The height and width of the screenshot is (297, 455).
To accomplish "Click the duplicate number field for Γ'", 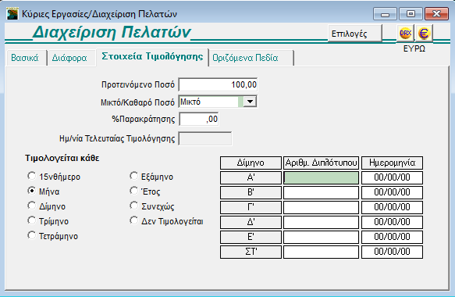I will [x=321, y=207].
